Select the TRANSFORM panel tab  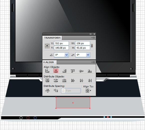point(52,38)
